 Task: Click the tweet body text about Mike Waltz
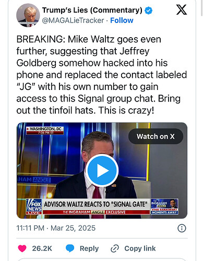(x=102, y=75)
